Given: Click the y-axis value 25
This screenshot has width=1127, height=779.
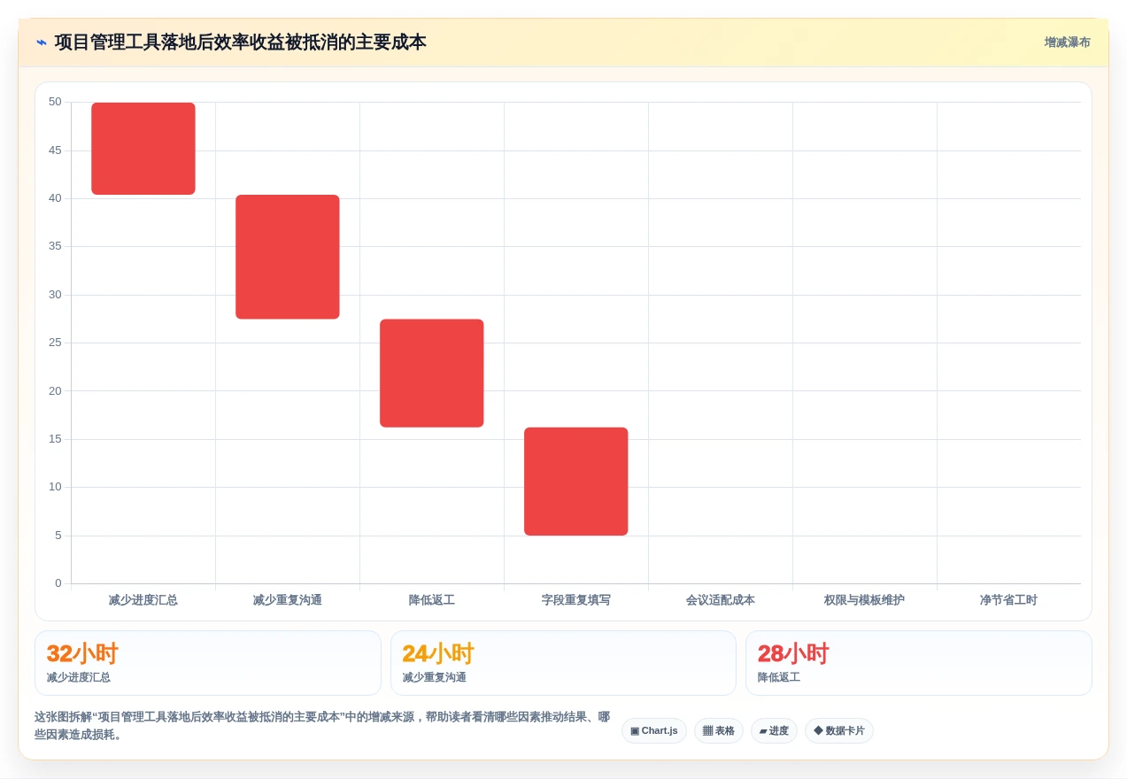Looking at the screenshot, I should point(56,343).
